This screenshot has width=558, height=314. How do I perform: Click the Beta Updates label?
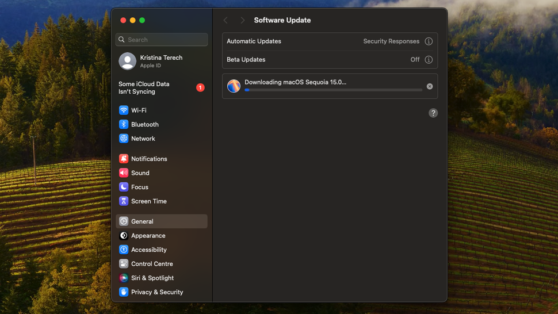(246, 60)
